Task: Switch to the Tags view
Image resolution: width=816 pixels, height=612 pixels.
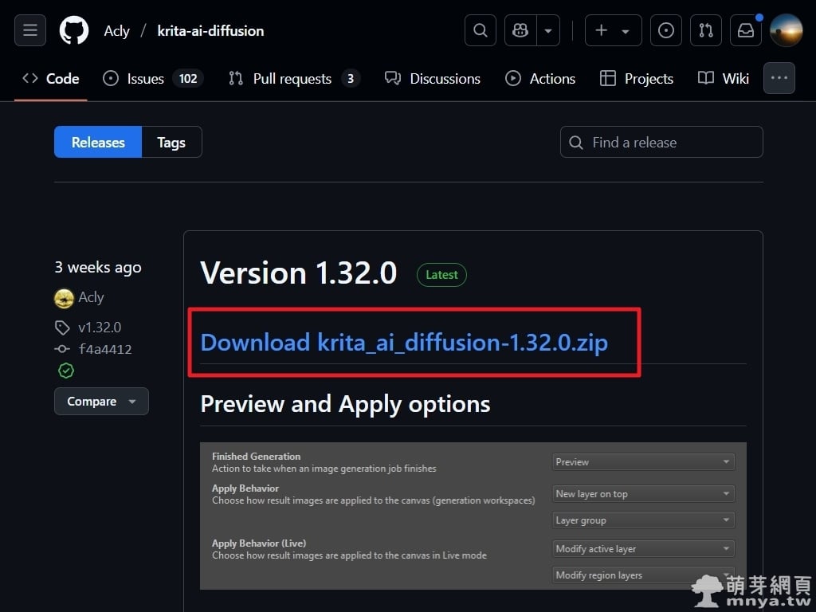Action: coord(171,143)
